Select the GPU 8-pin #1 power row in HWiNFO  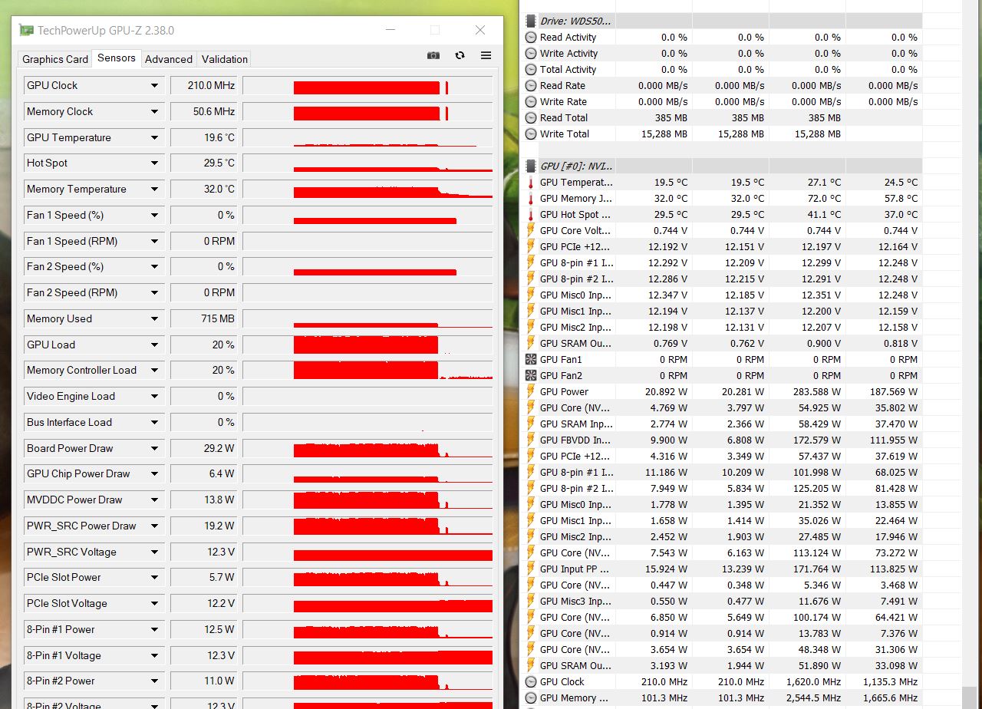click(723, 472)
